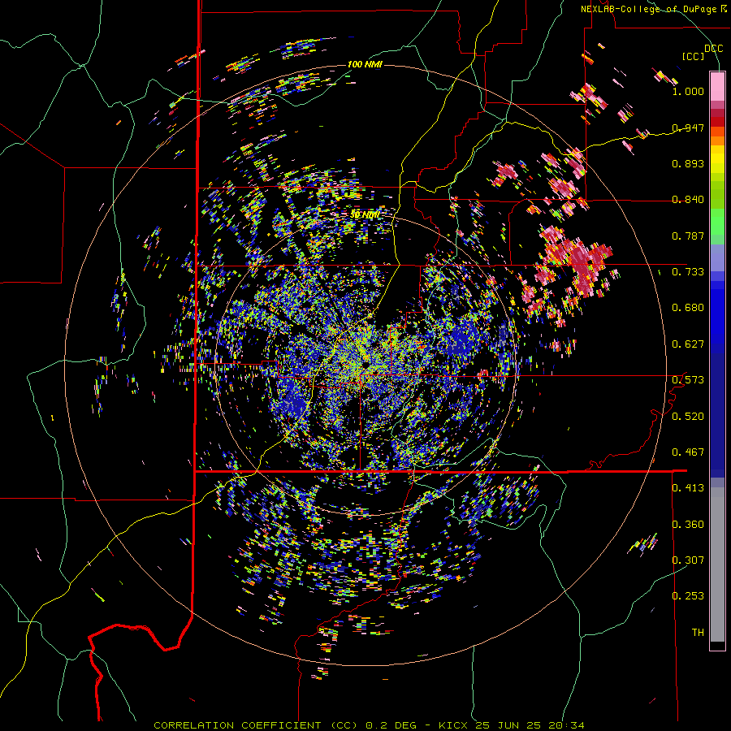Click the 0.520 legend value

[x=688, y=417]
